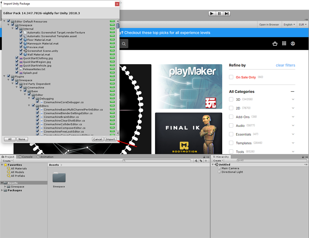Collapse Editor Default Resources tree node
The height and width of the screenshot is (238, 309).
click(x=4, y=21)
